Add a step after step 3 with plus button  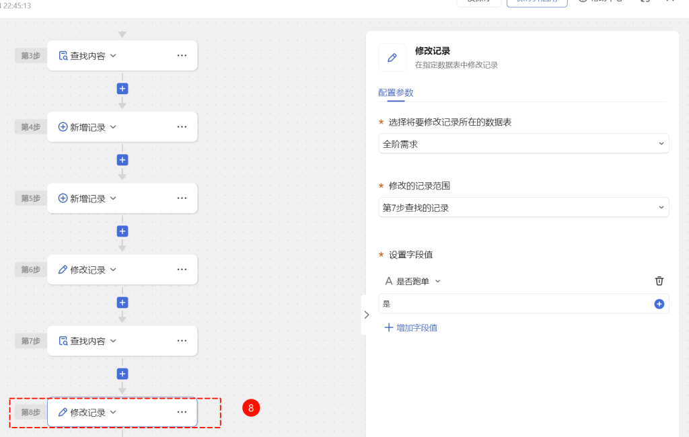pyautogui.click(x=122, y=89)
